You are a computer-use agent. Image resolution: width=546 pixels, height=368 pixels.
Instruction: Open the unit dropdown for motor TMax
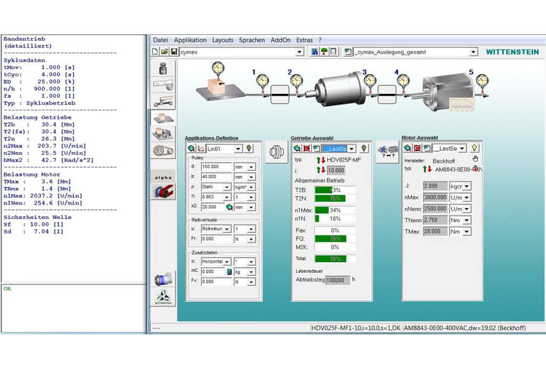467,232
